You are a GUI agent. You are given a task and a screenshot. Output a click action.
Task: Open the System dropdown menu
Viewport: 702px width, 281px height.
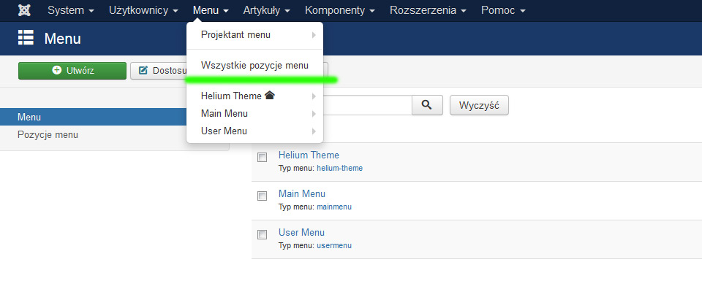71,10
